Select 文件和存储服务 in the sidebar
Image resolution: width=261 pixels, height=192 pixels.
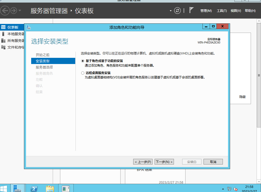[12, 47]
